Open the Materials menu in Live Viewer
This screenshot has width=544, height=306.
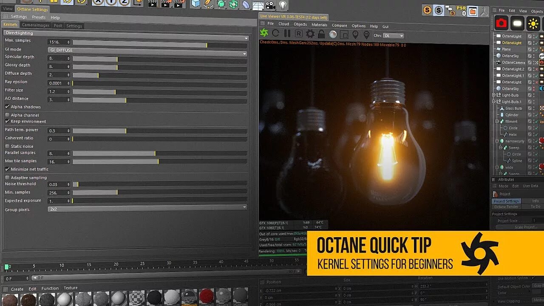319,25
